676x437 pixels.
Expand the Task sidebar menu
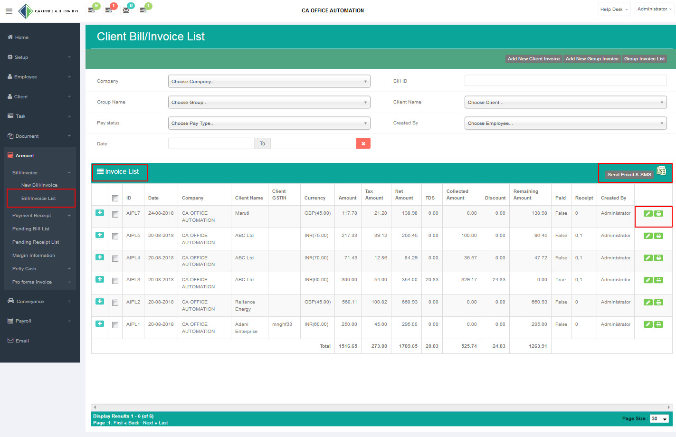tap(40, 116)
